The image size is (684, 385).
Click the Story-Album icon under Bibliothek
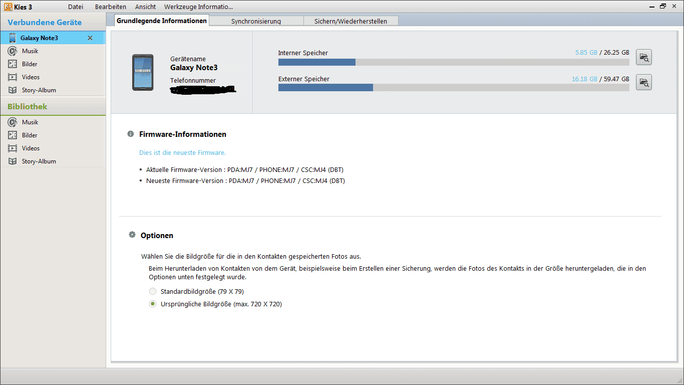(x=13, y=161)
